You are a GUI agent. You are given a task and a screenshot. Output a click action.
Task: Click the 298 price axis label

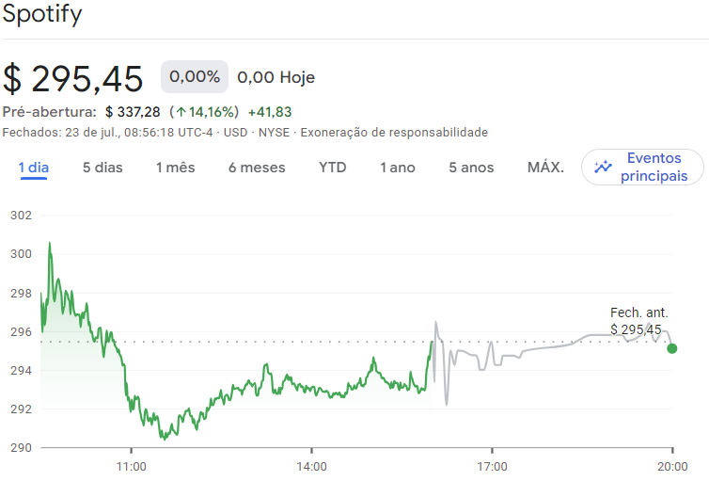(22, 294)
